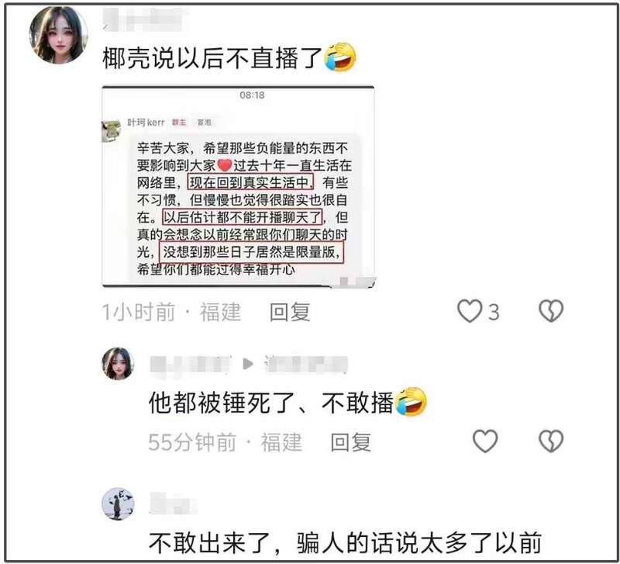Dislike the first comment with broken heart
The image size is (620, 564).
[x=551, y=310]
